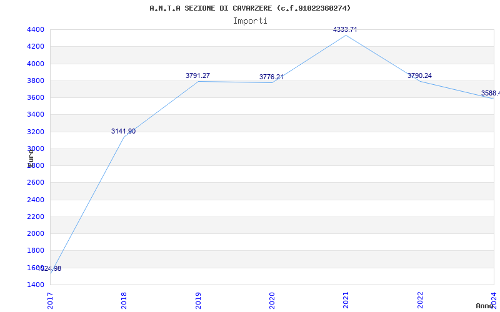Select data label 4333.71
The height and width of the screenshot is (312, 500).
[x=345, y=29]
